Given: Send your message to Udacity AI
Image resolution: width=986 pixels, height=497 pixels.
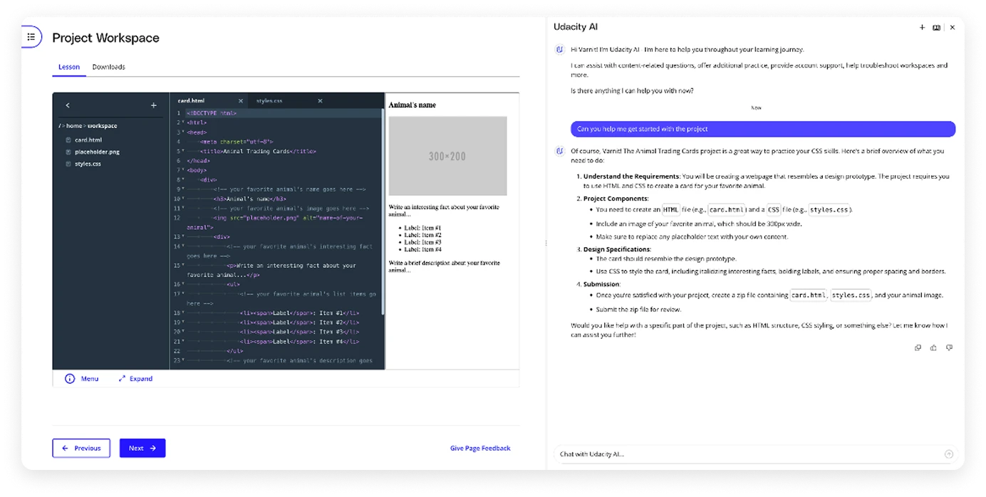Looking at the screenshot, I should [x=948, y=454].
